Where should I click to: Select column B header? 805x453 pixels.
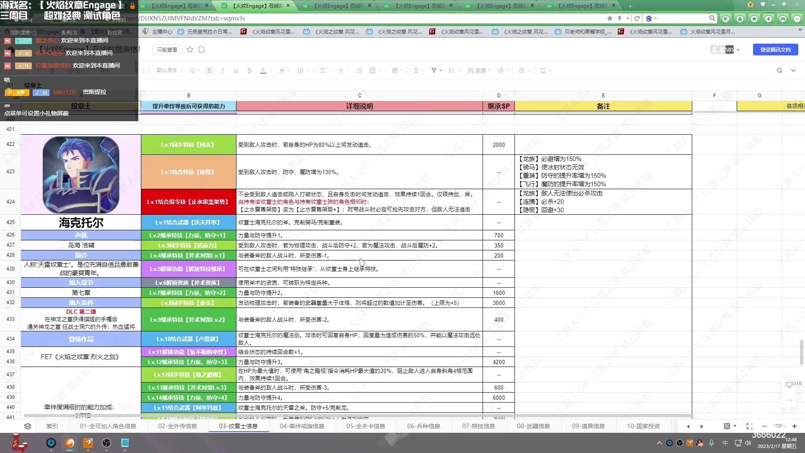(189, 96)
